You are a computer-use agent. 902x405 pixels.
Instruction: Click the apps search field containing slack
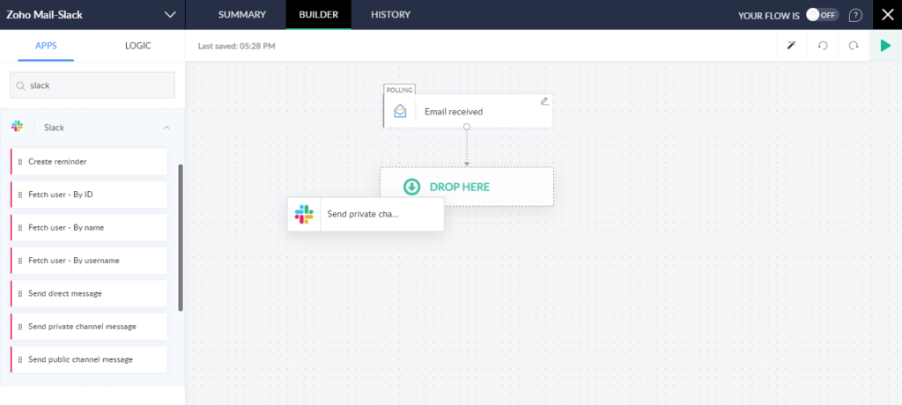tap(92, 85)
